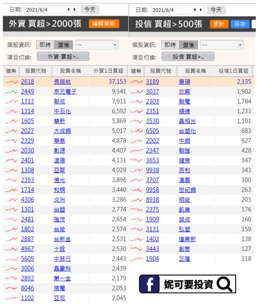
Task: Sort by 投信1日買超 column header
Action: (234, 71)
